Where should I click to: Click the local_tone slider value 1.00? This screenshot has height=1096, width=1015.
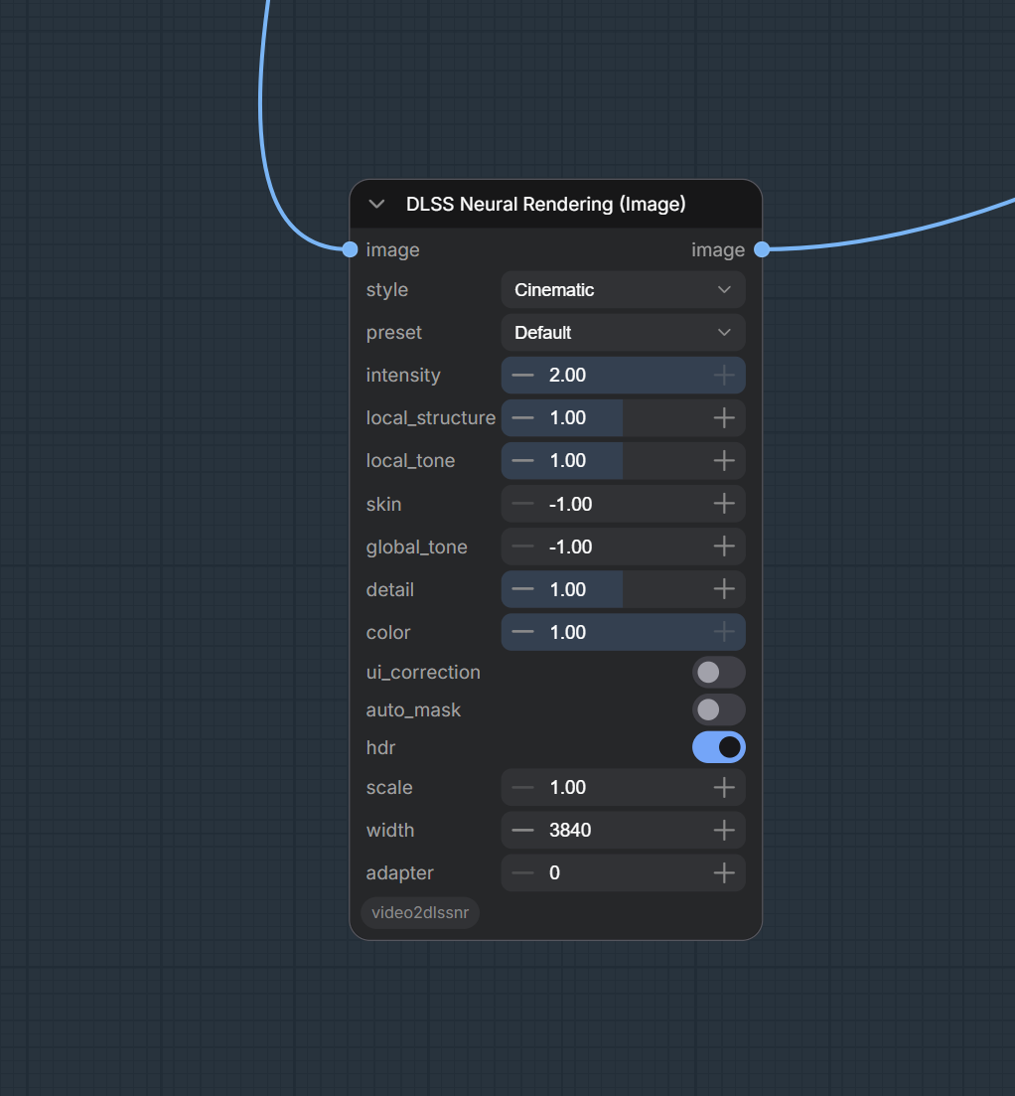[567, 461]
